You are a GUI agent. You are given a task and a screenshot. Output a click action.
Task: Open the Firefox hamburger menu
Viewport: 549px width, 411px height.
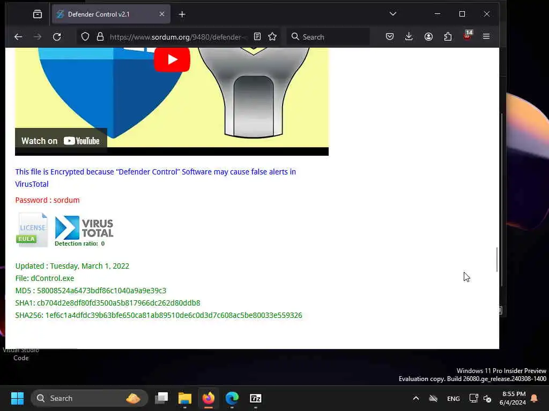pyautogui.click(x=486, y=37)
